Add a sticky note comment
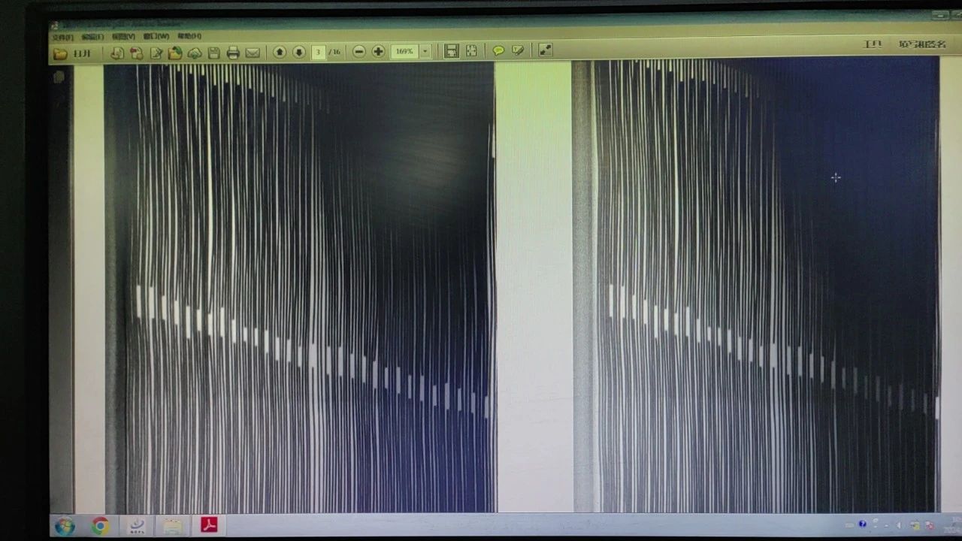The width and height of the screenshot is (962, 541). point(498,50)
